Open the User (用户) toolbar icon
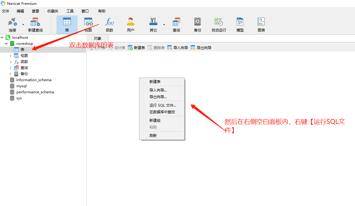 (x=131, y=22)
